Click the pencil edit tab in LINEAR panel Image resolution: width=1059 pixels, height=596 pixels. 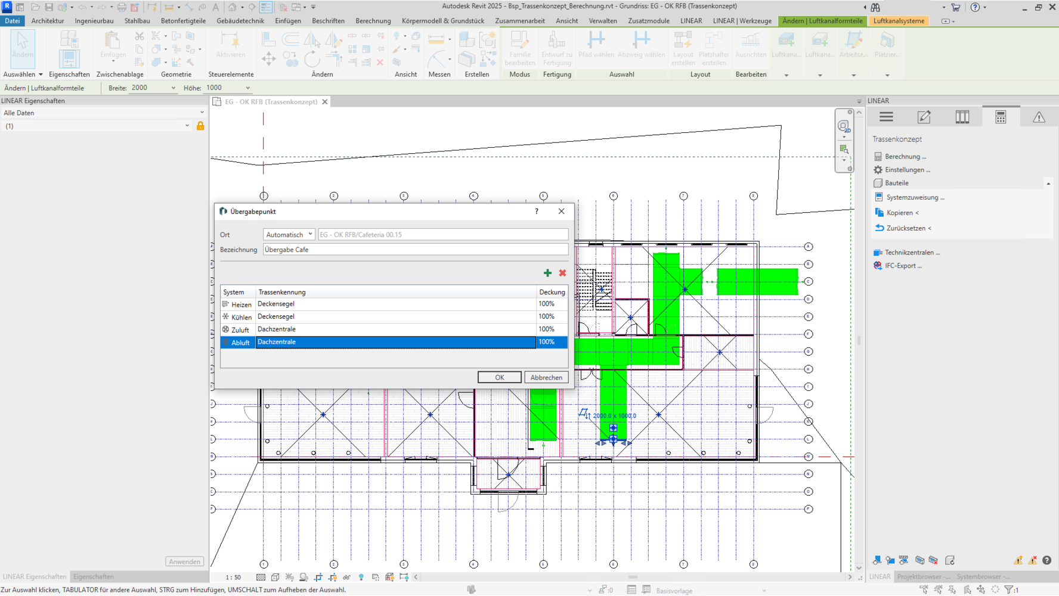coord(924,117)
